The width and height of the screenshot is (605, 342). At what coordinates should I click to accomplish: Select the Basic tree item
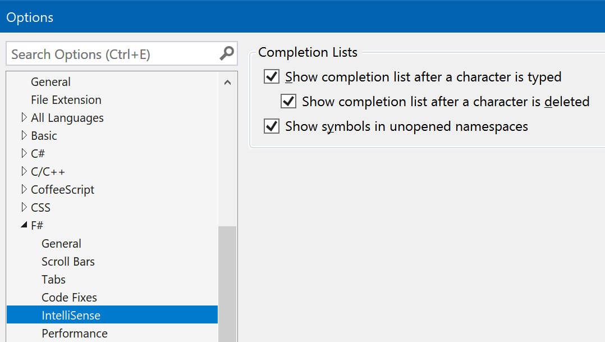pos(44,136)
